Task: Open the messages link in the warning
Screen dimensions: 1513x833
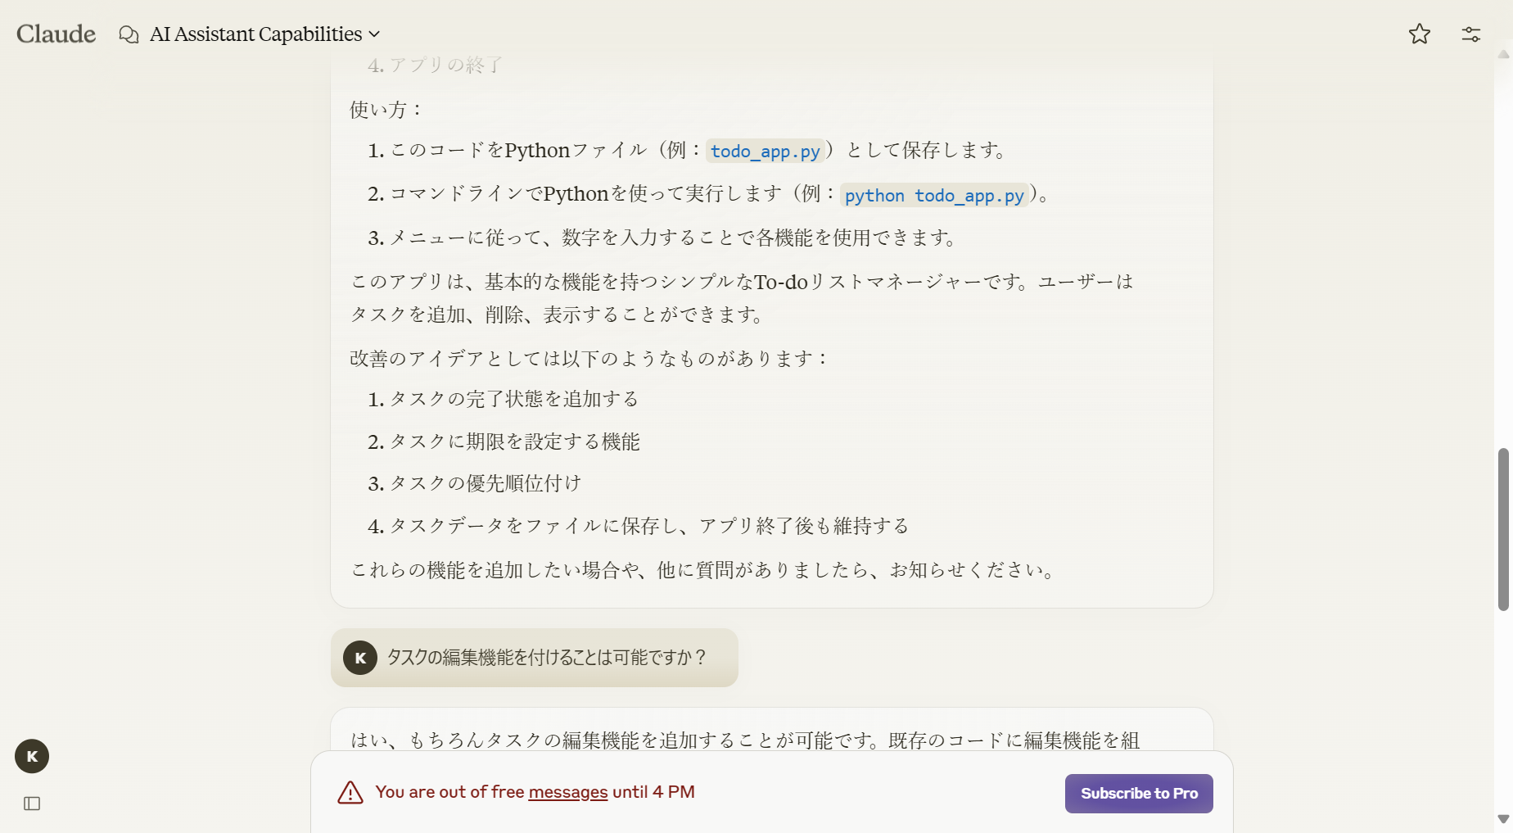Action: click(568, 792)
